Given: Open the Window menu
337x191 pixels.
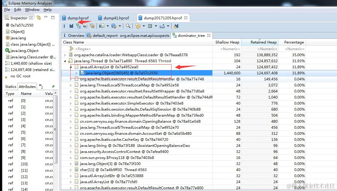Looking at the screenshot, I should 32,9.
